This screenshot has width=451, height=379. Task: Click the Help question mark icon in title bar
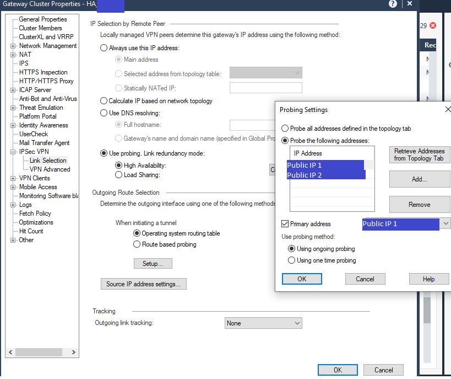(x=392, y=4)
